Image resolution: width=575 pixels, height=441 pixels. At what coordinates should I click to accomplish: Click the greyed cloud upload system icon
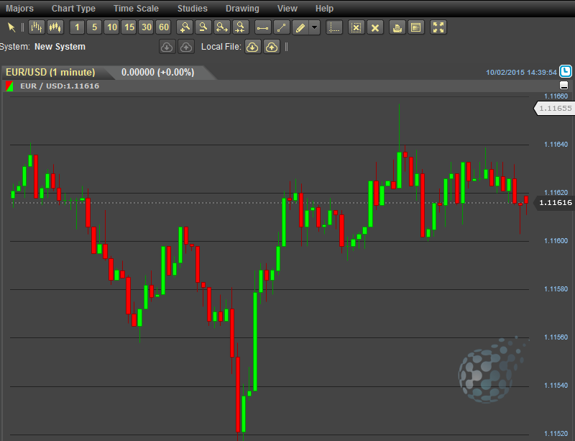point(186,47)
